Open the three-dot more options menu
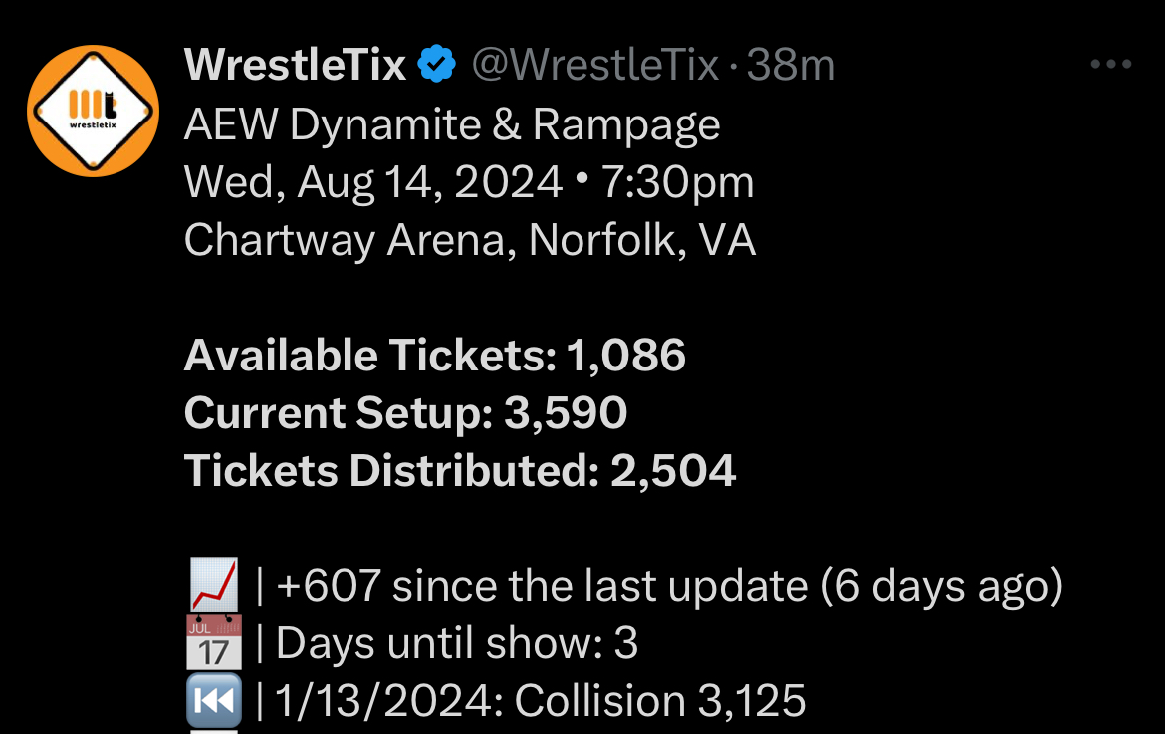Screen dimensions: 1165x734 coord(1111,65)
